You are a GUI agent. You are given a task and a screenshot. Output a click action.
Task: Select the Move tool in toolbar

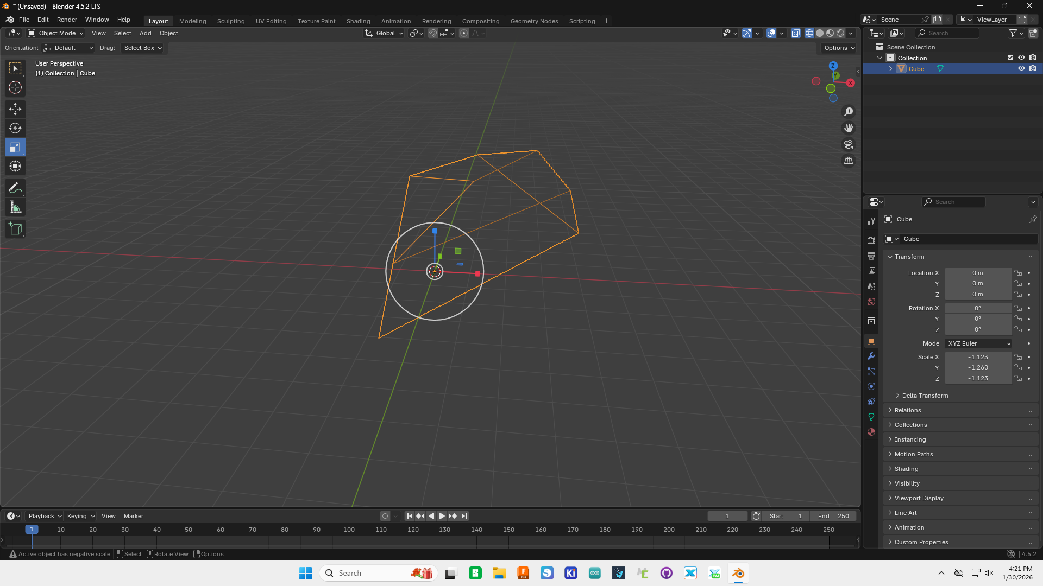(x=15, y=109)
